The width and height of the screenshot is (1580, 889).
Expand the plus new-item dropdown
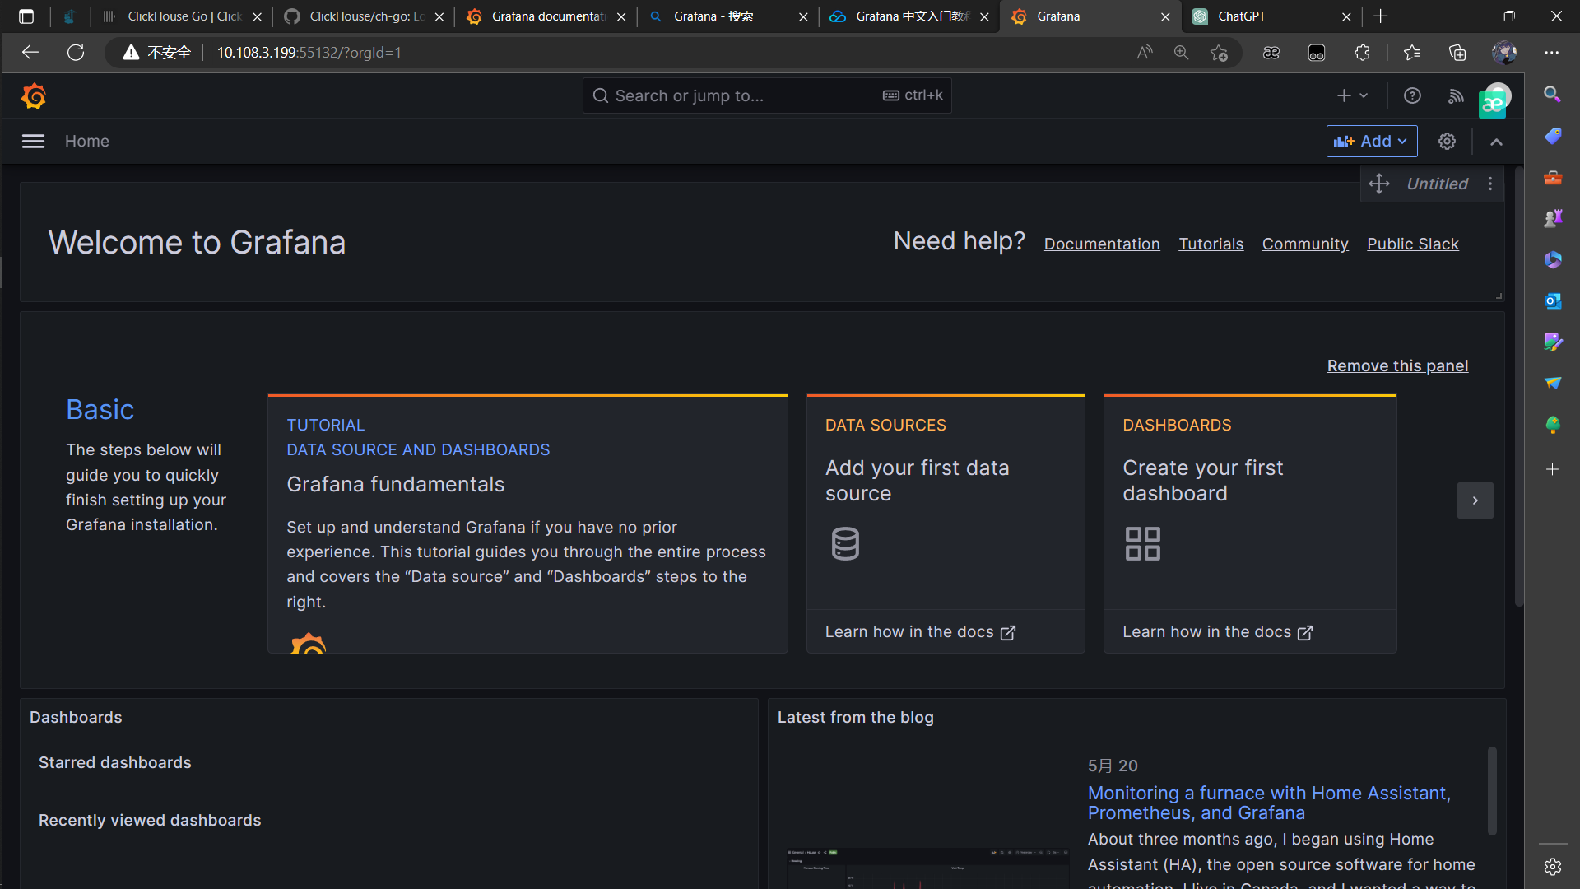tap(1352, 96)
